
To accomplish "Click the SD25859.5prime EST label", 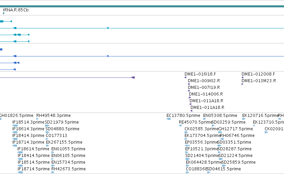I will 239,162.
